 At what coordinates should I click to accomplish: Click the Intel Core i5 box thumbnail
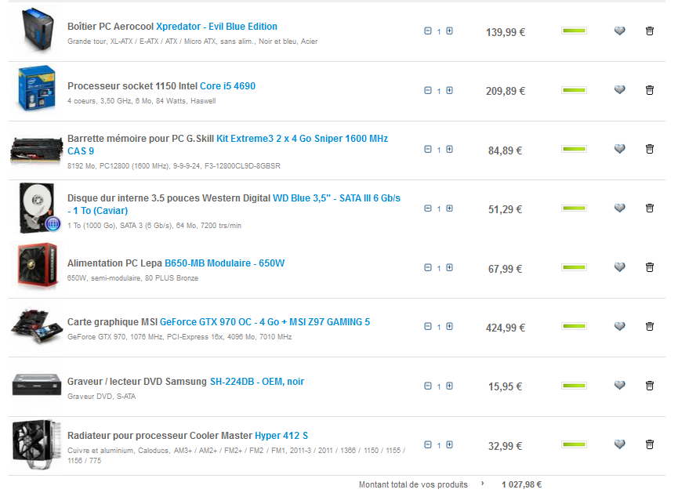point(37,89)
